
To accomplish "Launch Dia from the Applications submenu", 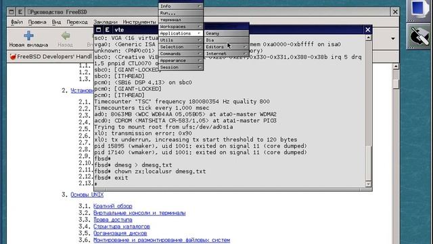I will pos(227,40).
